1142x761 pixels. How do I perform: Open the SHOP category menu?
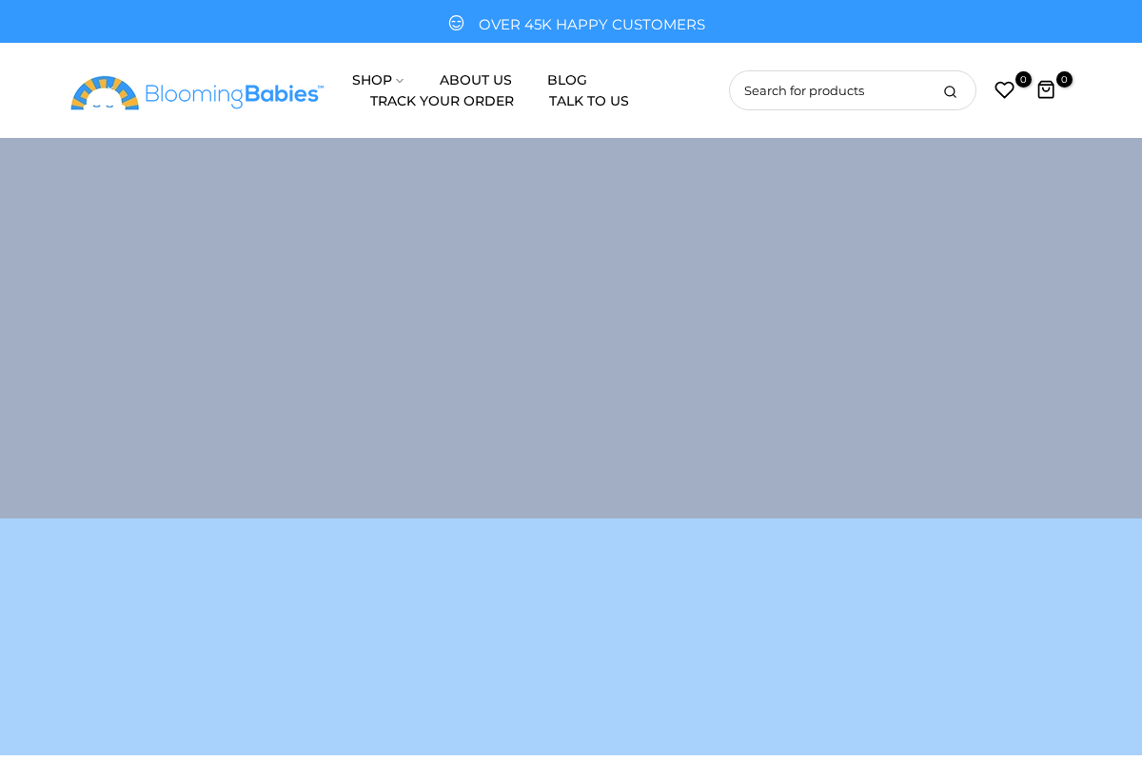pos(372,80)
